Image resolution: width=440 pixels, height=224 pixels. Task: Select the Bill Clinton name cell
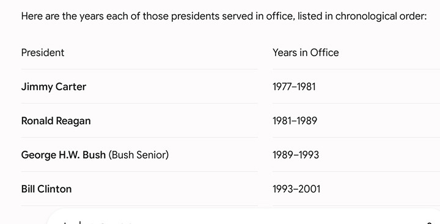(46, 189)
